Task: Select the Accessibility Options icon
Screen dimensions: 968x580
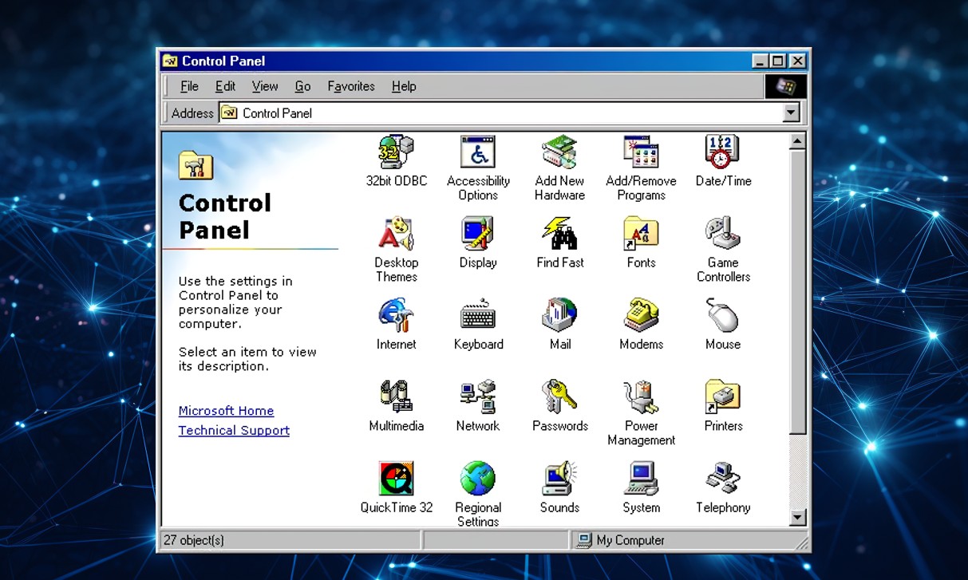Action: coord(478,152)
